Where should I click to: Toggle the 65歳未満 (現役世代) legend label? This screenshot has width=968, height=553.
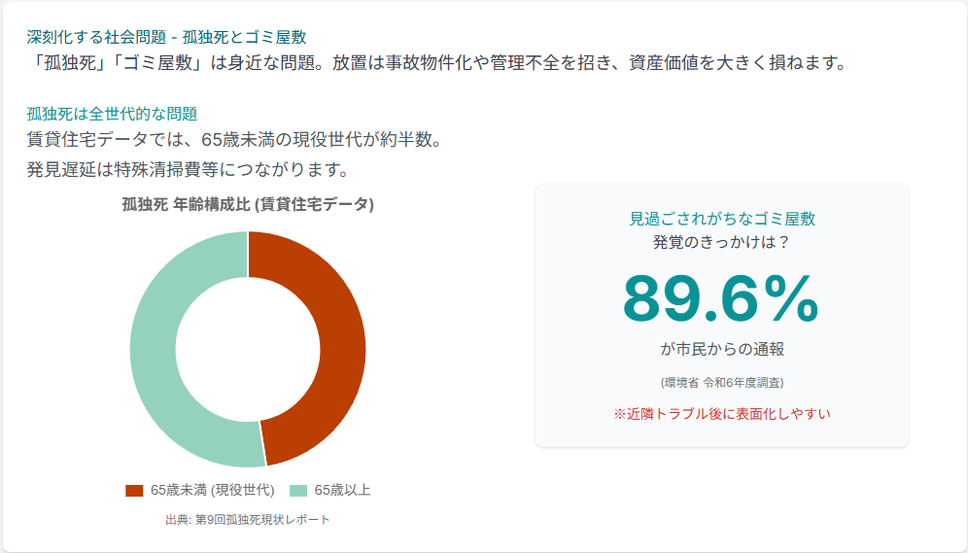[x=212, y=490]
